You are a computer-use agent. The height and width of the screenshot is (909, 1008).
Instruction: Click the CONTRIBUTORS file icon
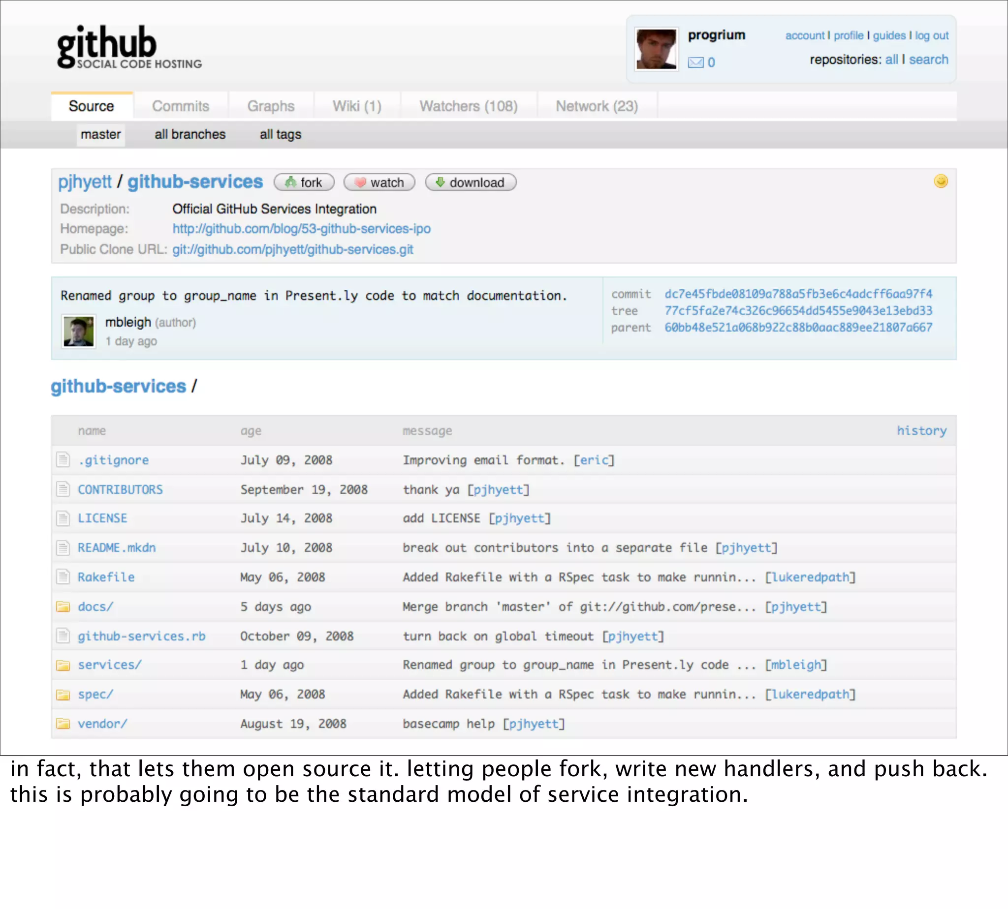[63, 488]
